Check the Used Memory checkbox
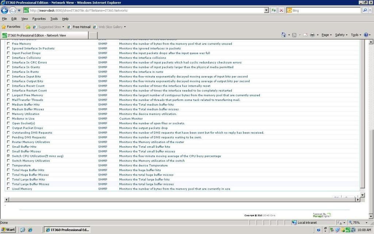This screenshot has width=374, height=234. click(x=8, y=189)
